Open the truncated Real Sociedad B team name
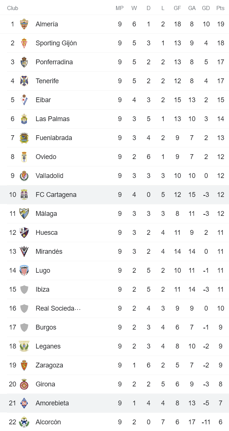Viewport: 229px width, 431px height. (58, 308)
